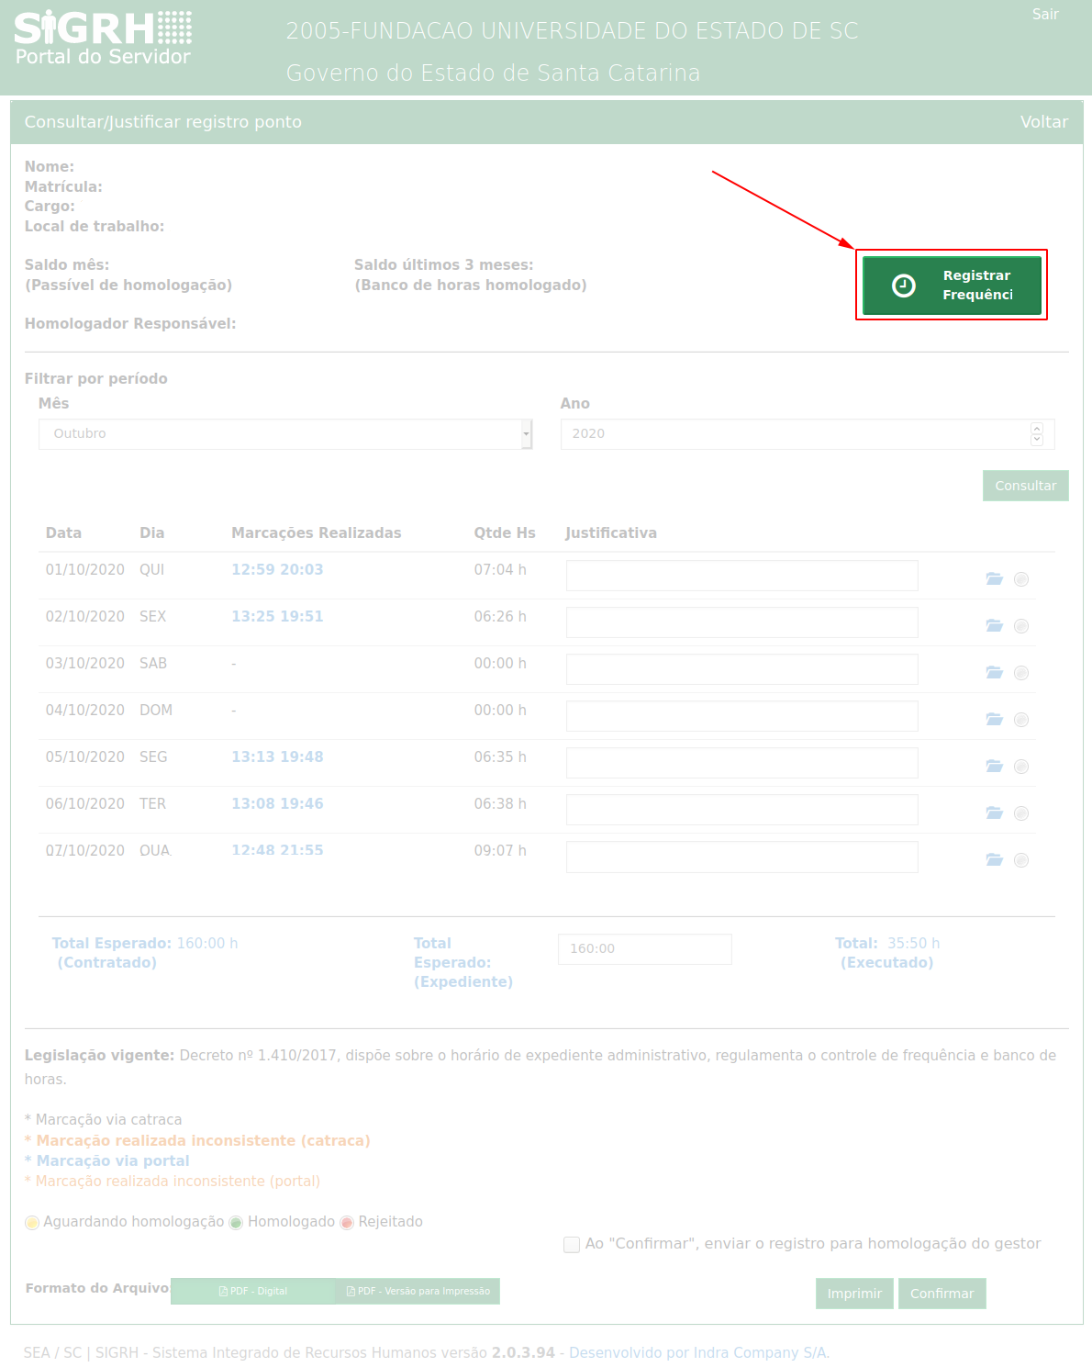This screenshot has height=1367, width=1092.
Task: Select PDF - Digital file format
Action: coord(252,1291)
